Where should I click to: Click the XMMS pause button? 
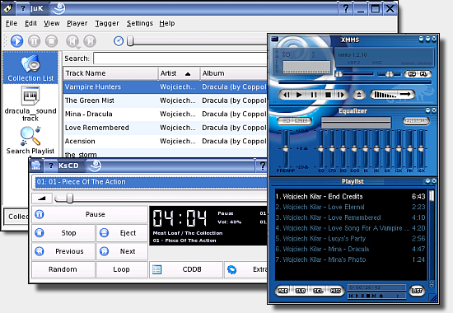[314, 95]
